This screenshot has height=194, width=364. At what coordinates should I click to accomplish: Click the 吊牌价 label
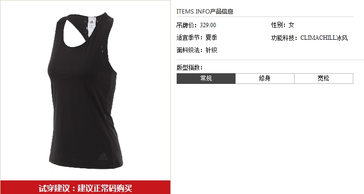(187, 25)
